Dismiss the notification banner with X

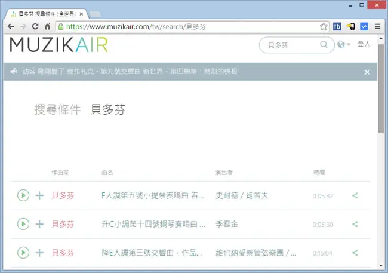[367, 72]
